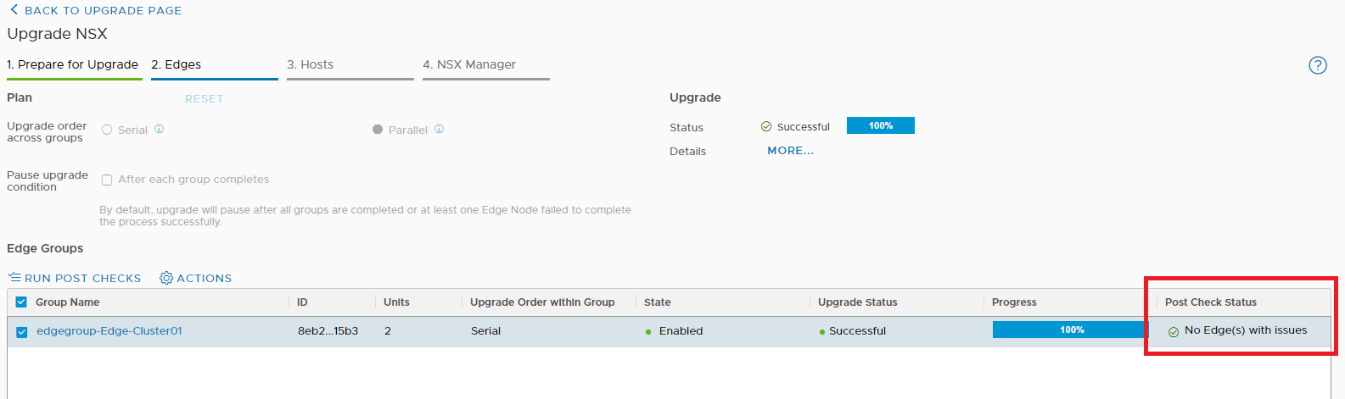Image resolution: width=1345 pixels, height=399 pixels.
Task: Sort by Upgrade Order within Group header
Action: coord(542,302)
